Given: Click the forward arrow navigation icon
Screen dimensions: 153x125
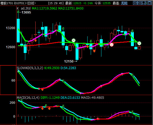Looking at the screenshot, I should pyautogui.click(x=140, y=3).
